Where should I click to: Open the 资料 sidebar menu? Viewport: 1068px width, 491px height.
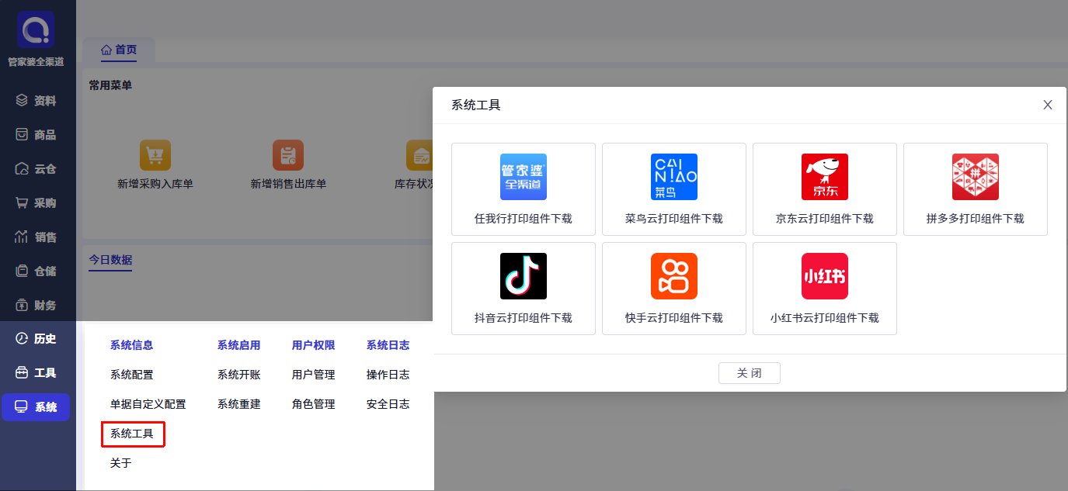point(36,101)
